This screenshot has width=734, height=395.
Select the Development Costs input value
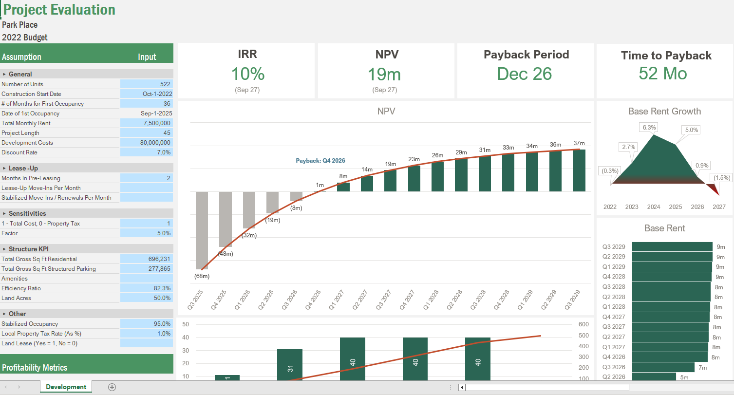point(146,142)
